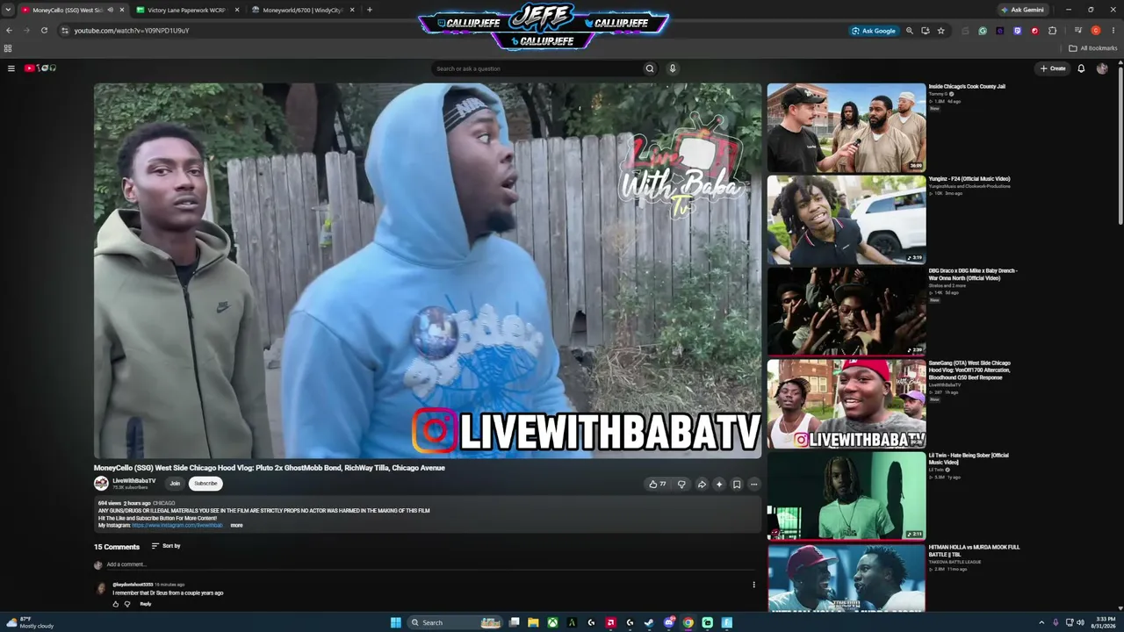Screen dimensions: 1124x632
Task: Open a new browser tab
Action: click(370, 10)
